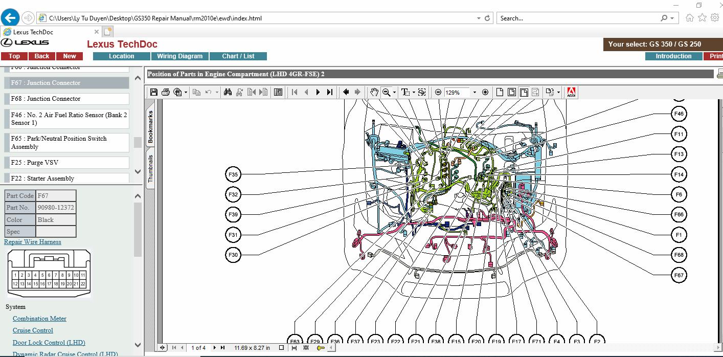Open the Repair Wire Harness link

[x=33, y=242]
